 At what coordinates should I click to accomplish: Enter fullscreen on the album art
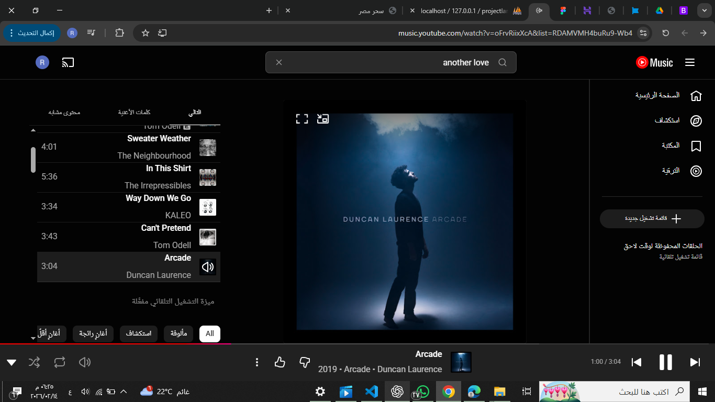tap(302, 119)
